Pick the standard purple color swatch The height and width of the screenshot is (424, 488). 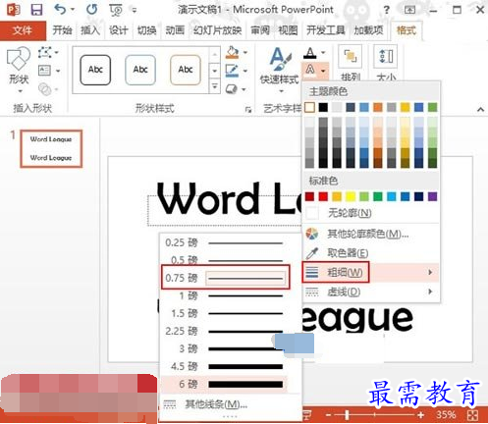[432, 196]
